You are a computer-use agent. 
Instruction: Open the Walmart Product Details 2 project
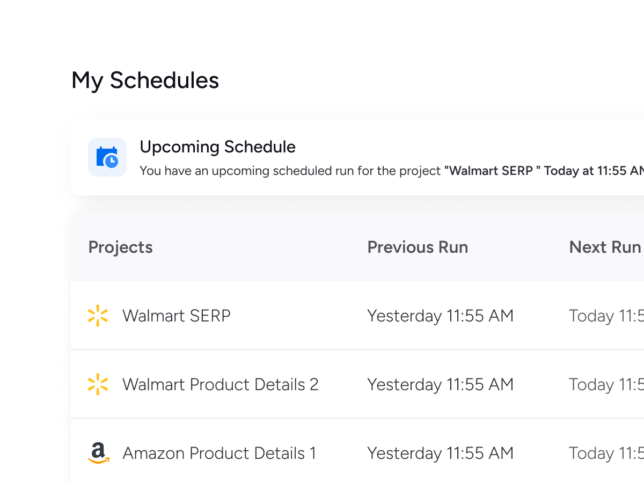coord(221,384)
